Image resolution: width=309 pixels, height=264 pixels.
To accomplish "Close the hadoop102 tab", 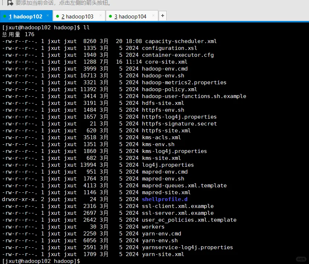I will [47, 16].
